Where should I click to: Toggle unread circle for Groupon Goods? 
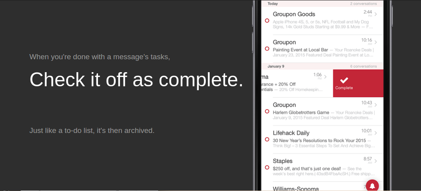pyautogui.click(x=267, y=20)
